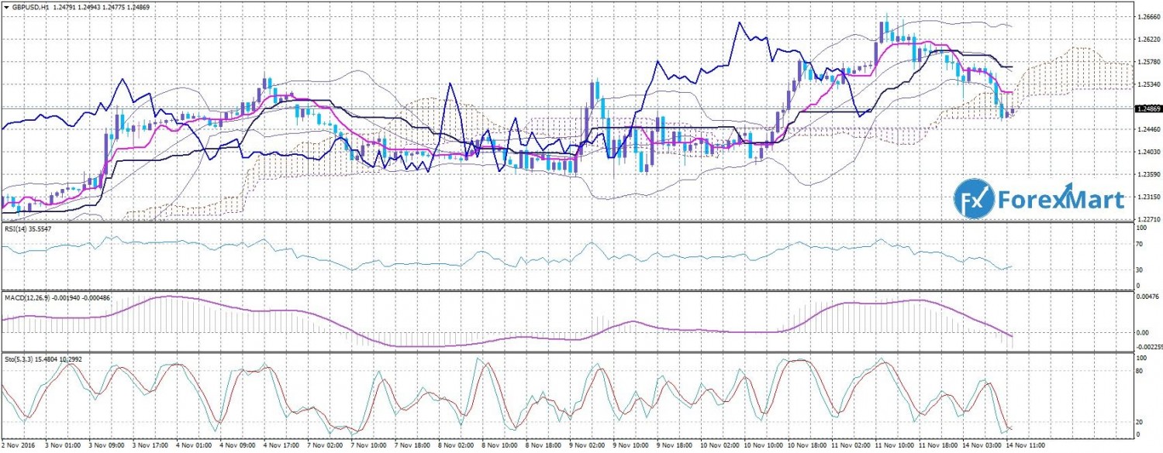Click the 0.00476 MACD scale value
Viewport: 1163px width, 453px height.
pyautogui.click(x=1146, y=296)
